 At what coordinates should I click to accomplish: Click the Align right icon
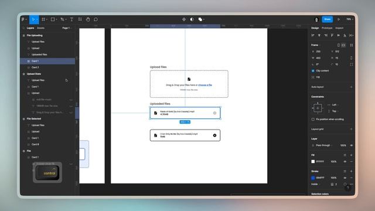326,35
